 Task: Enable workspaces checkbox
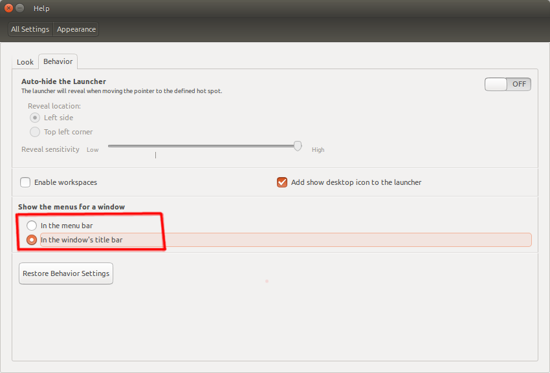25,182
